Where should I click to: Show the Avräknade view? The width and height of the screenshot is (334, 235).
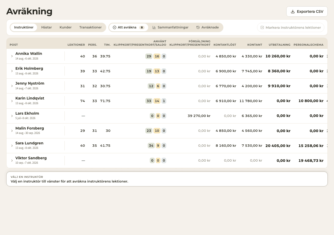click(207, 27)
